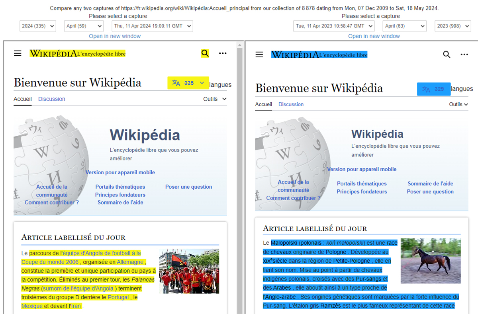Click search magnifier in right capture

coord(447,55)
